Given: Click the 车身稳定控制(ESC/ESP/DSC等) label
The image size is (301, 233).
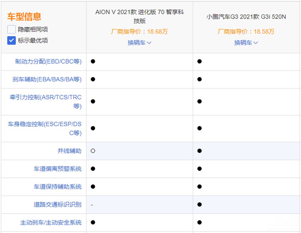Looking at the screenshot, I should point(45,128).
